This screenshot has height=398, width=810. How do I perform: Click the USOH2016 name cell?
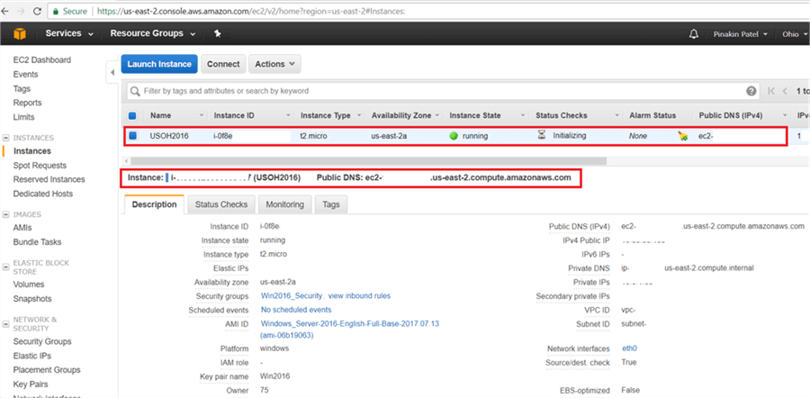(169, 136)
